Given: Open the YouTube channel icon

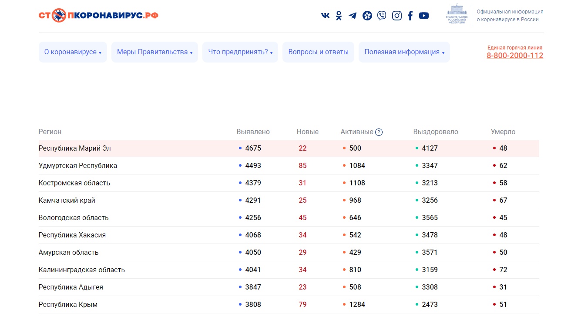Looking at the screenshot, I should pos(424,16).
